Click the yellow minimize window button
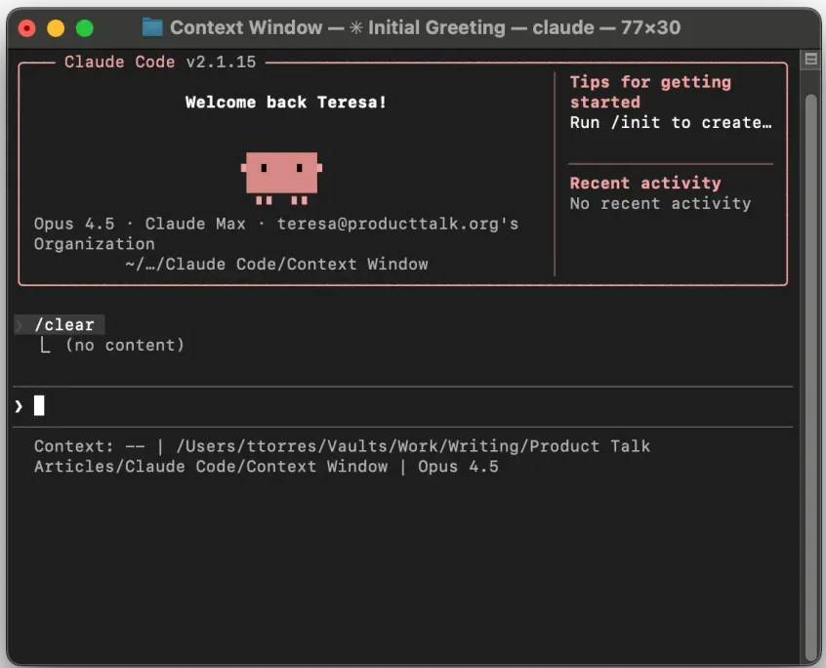 point(56,28)
